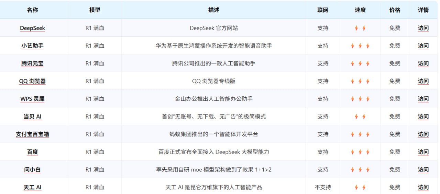Screen dimensions: 440x194
Task: Click 访问 in the 支付宝百宝箱 row
Action: click(x=423, y=134)
